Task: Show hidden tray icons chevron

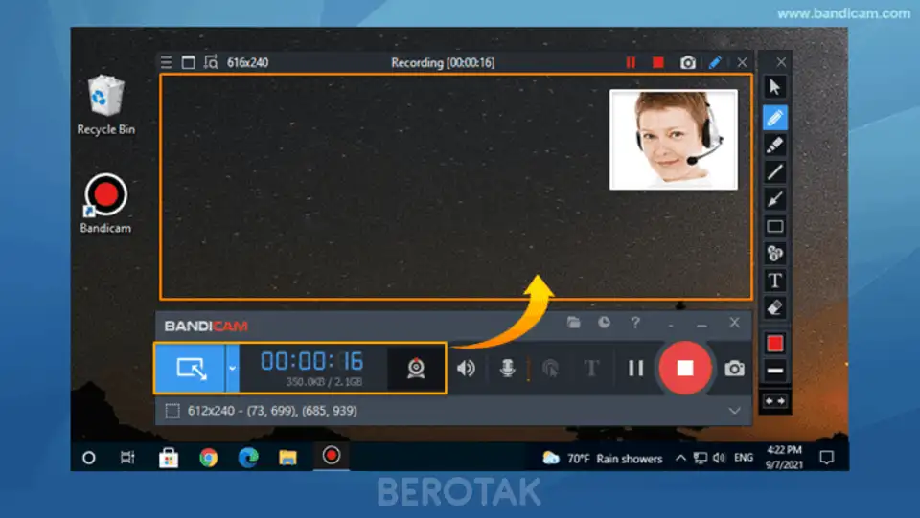Action: tap(680, 458)
